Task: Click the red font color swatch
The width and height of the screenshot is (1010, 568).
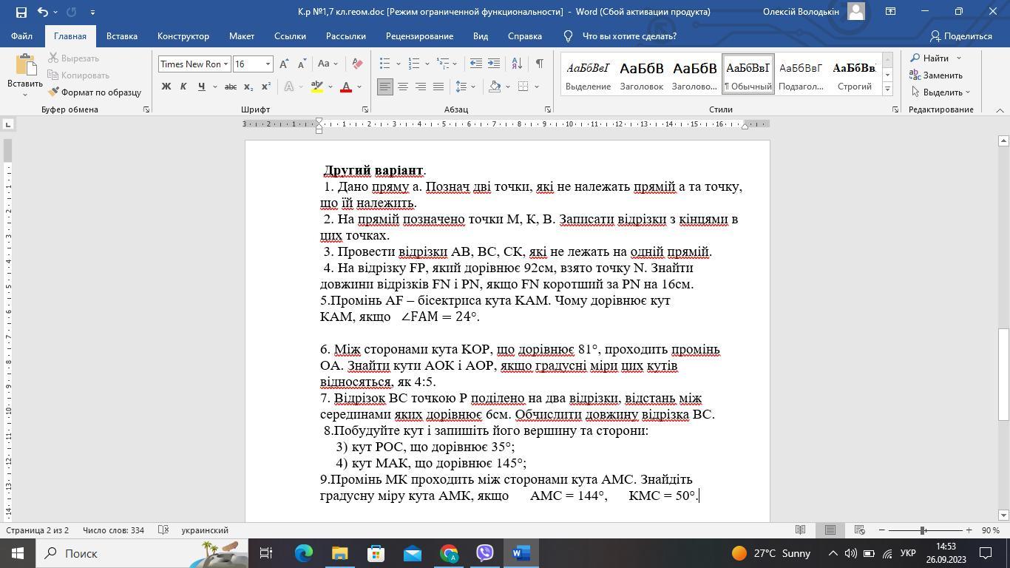Action: point(345,87)
